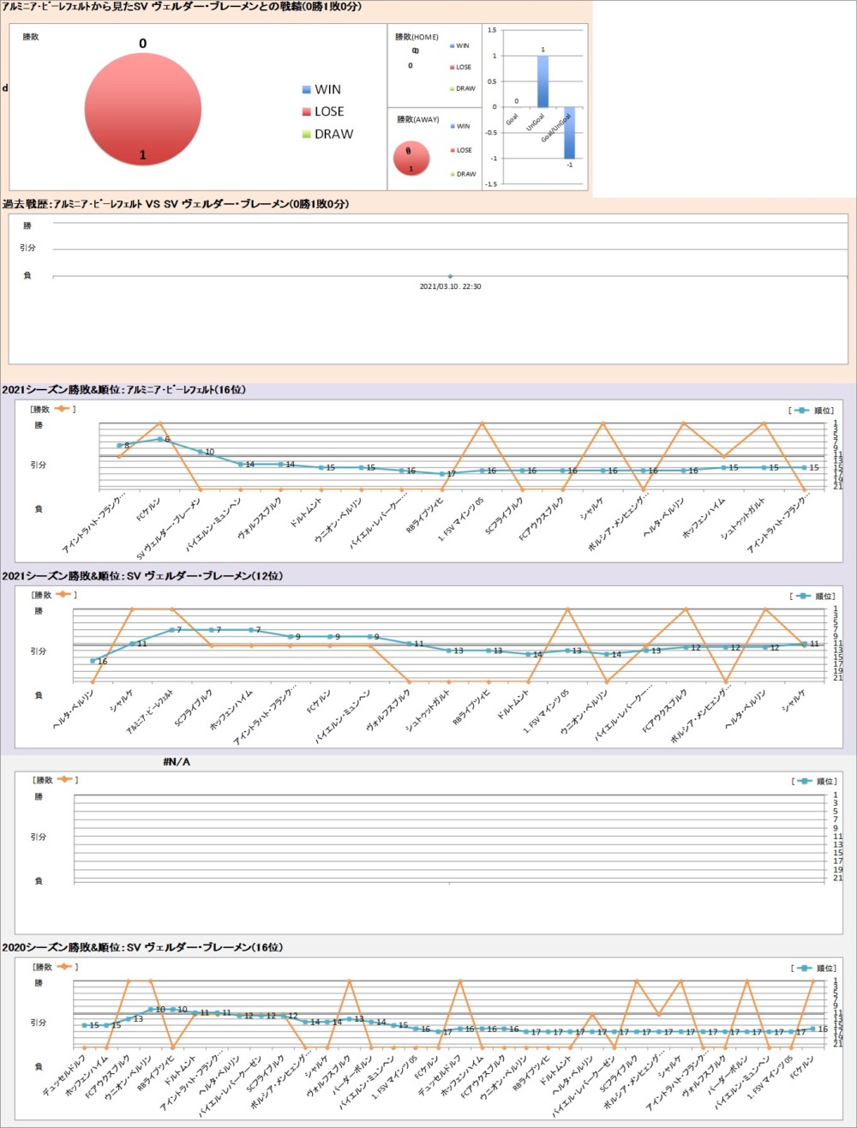The width and height of the screenshot is (857, 1128).
Task: Click the UnGoal bar with value 1
Action: 542,81
